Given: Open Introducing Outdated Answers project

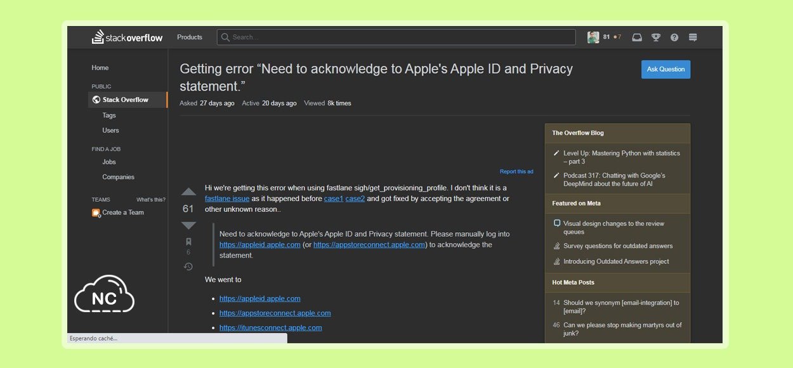Looking at the screenshot, I should [616, 261].
